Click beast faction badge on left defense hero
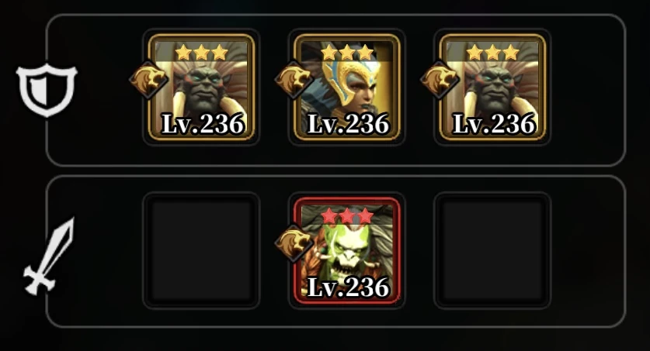650x351 pixels. pos(149,80)
